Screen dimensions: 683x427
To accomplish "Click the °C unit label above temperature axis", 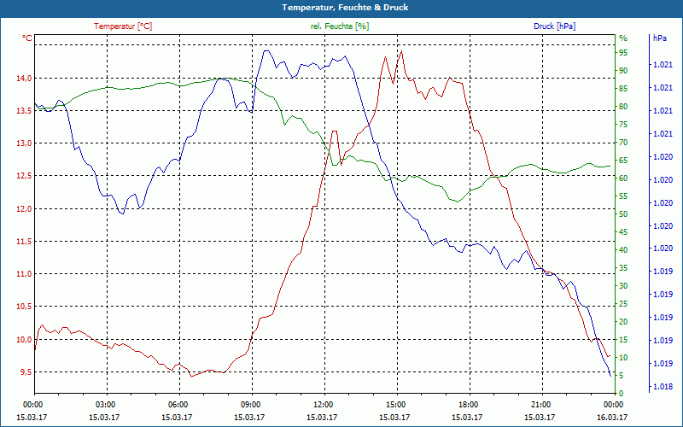I will pyautogui.click(x=27, y=38).
